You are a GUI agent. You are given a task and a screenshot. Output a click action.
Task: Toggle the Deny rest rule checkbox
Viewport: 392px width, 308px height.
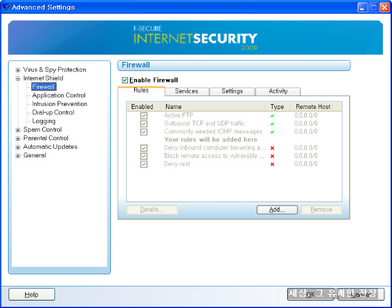(x=144, y=164)
